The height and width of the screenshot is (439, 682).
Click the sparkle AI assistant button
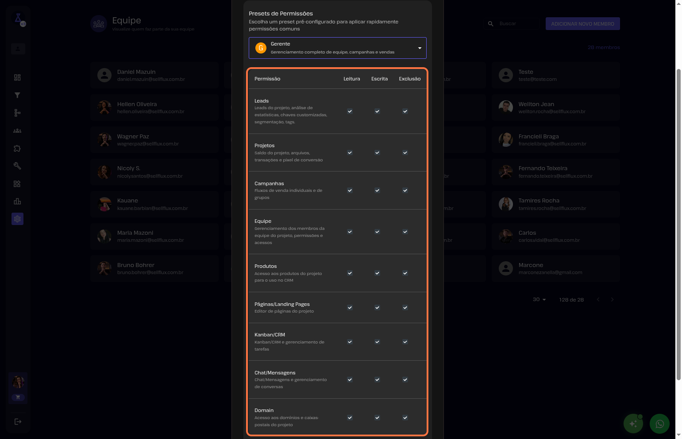(633, 424)
